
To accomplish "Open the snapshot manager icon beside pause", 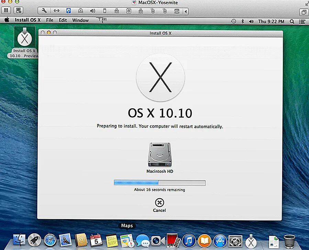I will pos(19,10).
